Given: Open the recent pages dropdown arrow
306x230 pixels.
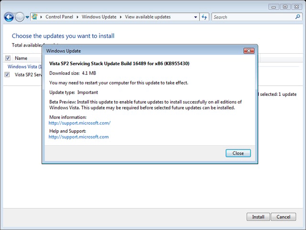Looking at the screenshot, I should (x=27, y=17).
